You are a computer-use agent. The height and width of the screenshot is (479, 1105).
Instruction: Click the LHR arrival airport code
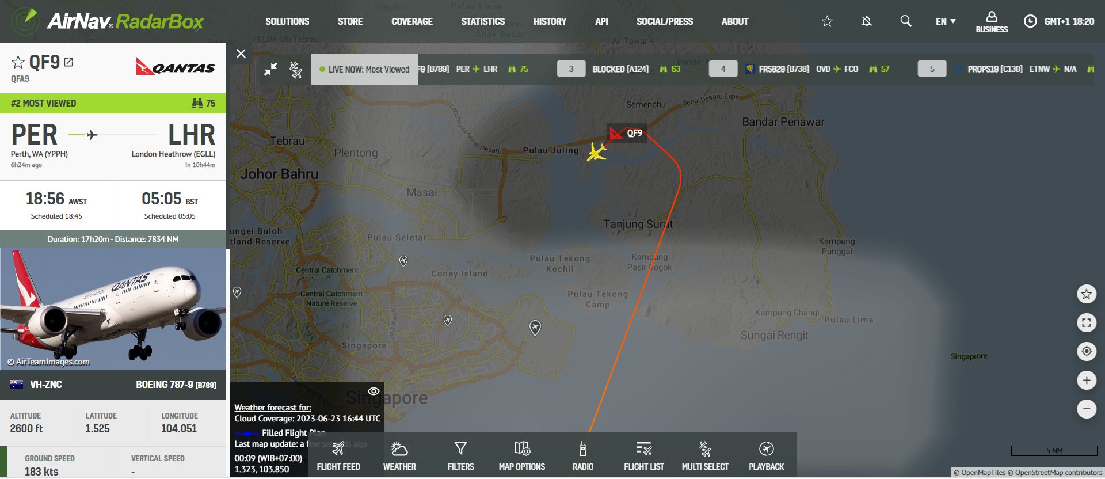click(192, 135)
